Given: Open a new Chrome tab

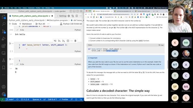Looking at the screenshot, I should tap(157, 11).
